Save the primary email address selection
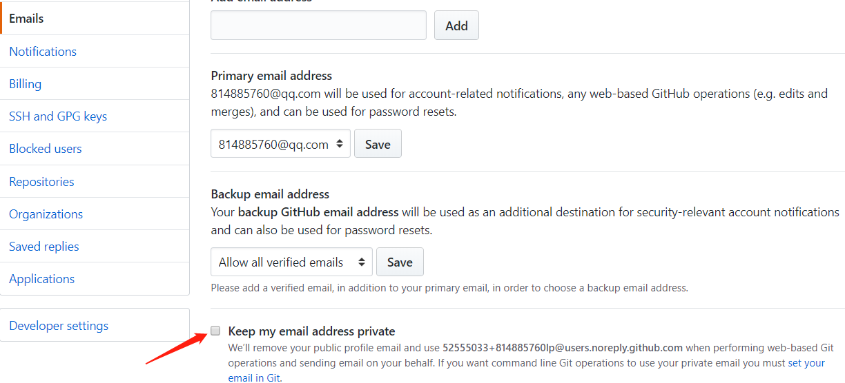 click(x=378, y=144)
